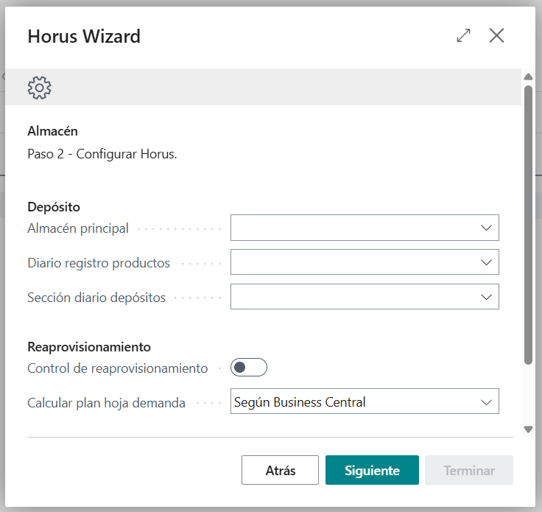Open the Sección diario depósitos dropdown arrow

pyautogui.click(x=486, y=297)
